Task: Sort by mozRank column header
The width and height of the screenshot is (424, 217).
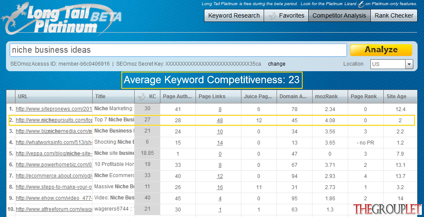Action: point(330,96)
